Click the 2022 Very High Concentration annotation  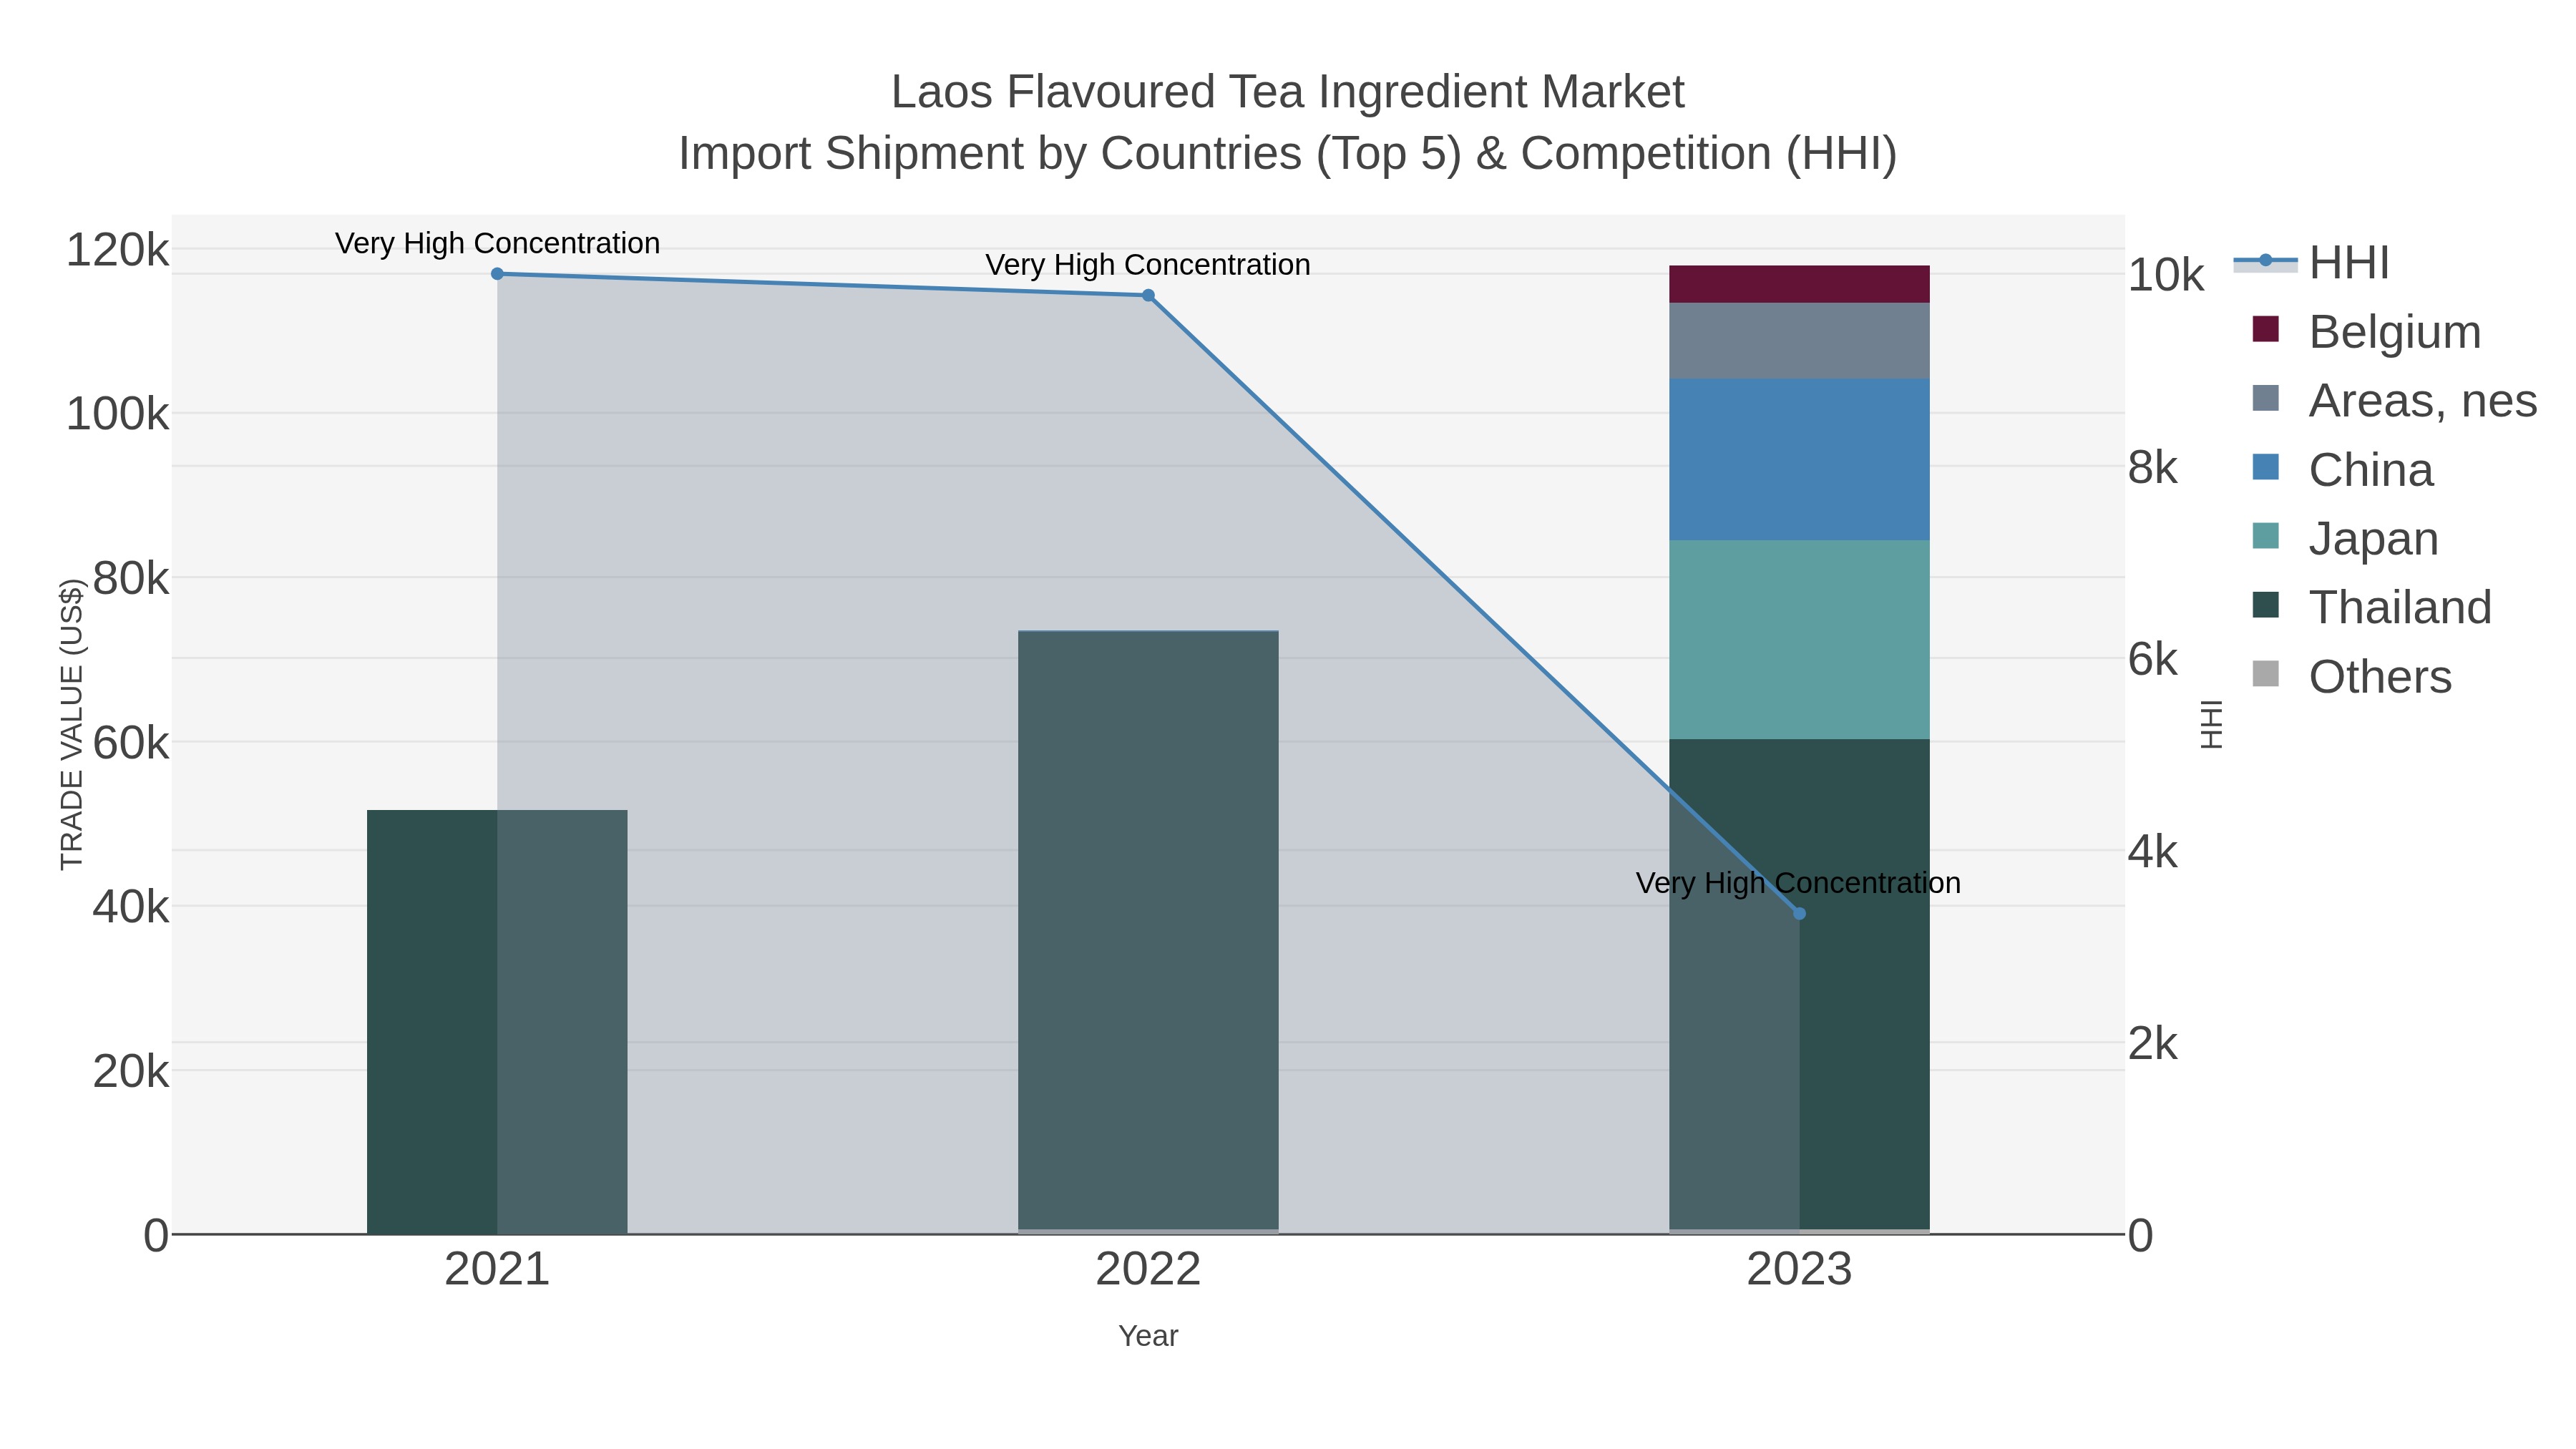click(1148, 265)
